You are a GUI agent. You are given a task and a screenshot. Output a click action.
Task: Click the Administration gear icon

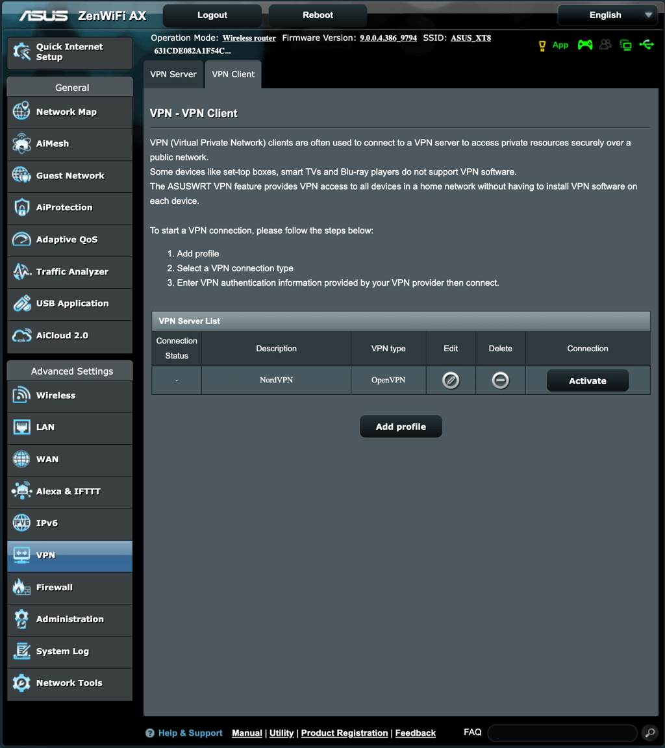[x=21, y=619]
